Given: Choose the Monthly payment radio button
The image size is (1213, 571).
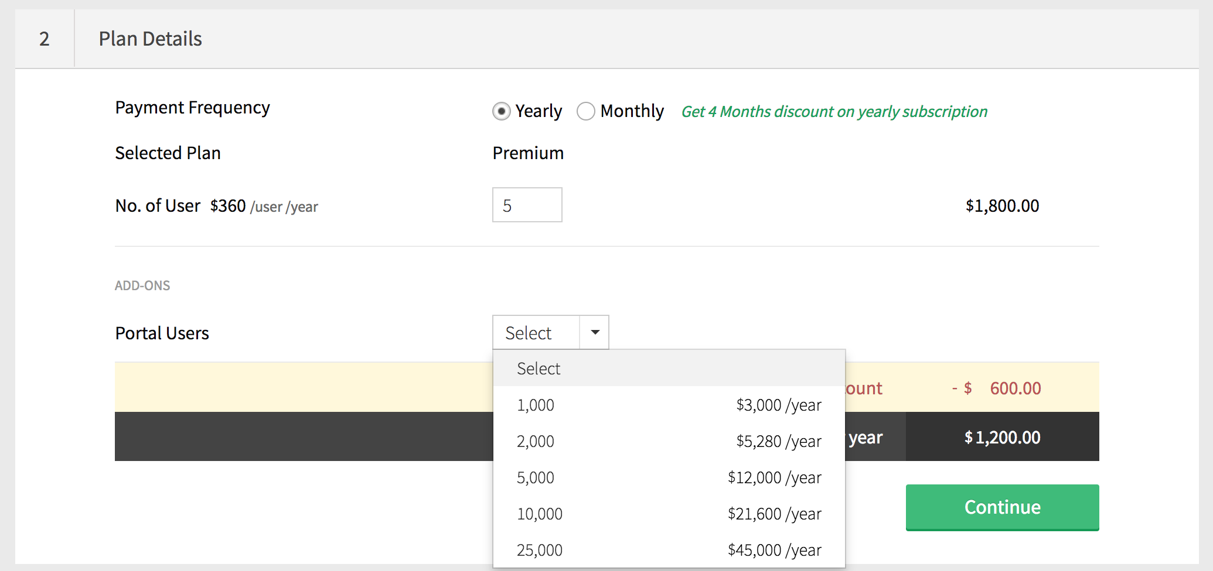Looking at the screenshot, I should coord(586,111).
